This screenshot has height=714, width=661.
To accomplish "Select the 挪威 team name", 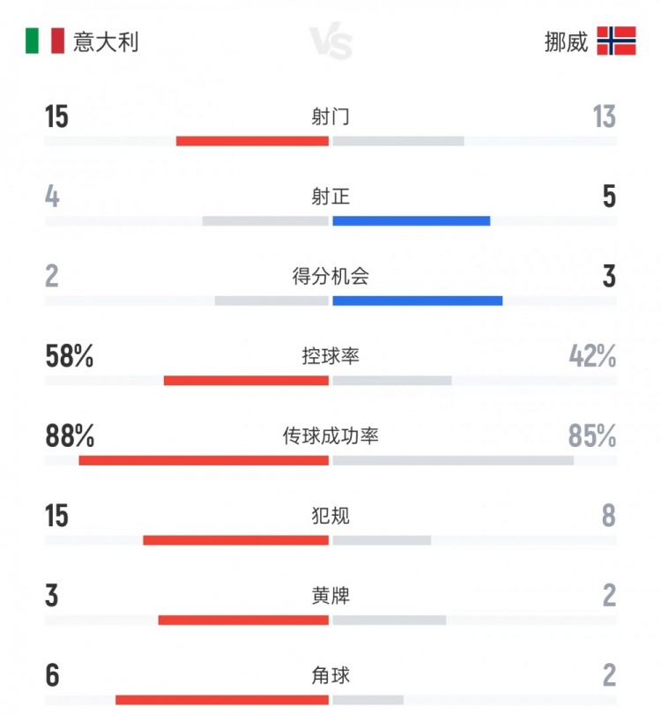I will (x=566, y=41).
